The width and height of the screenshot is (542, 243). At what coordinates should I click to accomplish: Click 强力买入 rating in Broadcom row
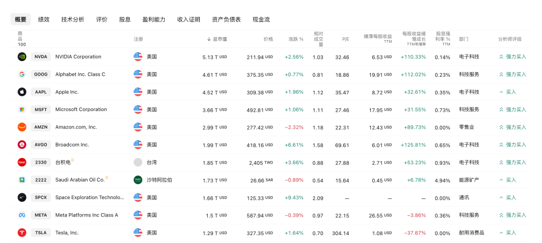point(516,145)
